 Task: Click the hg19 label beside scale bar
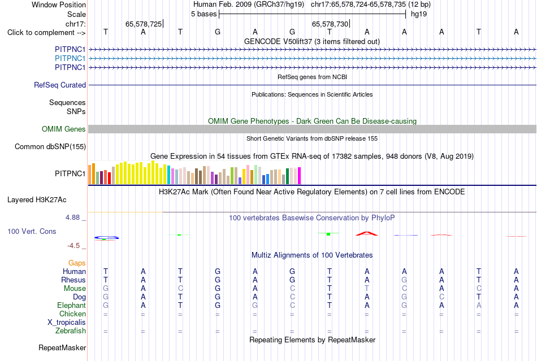coord(419,14)
